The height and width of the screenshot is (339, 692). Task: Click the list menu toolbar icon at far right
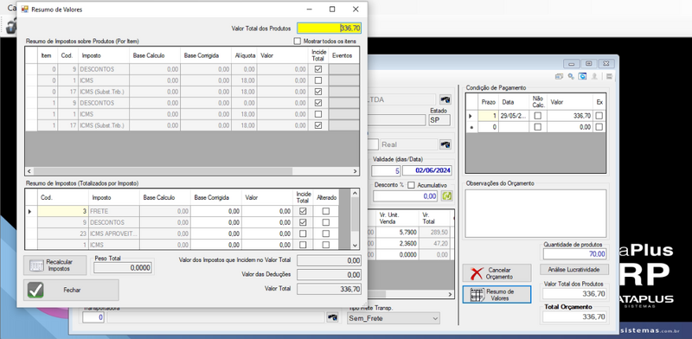pyautogui.click(x=609, y=76)
